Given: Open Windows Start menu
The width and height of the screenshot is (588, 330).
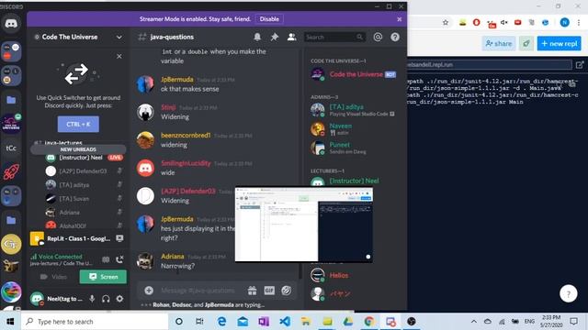Looking at the screenshot, I should 10,322.
